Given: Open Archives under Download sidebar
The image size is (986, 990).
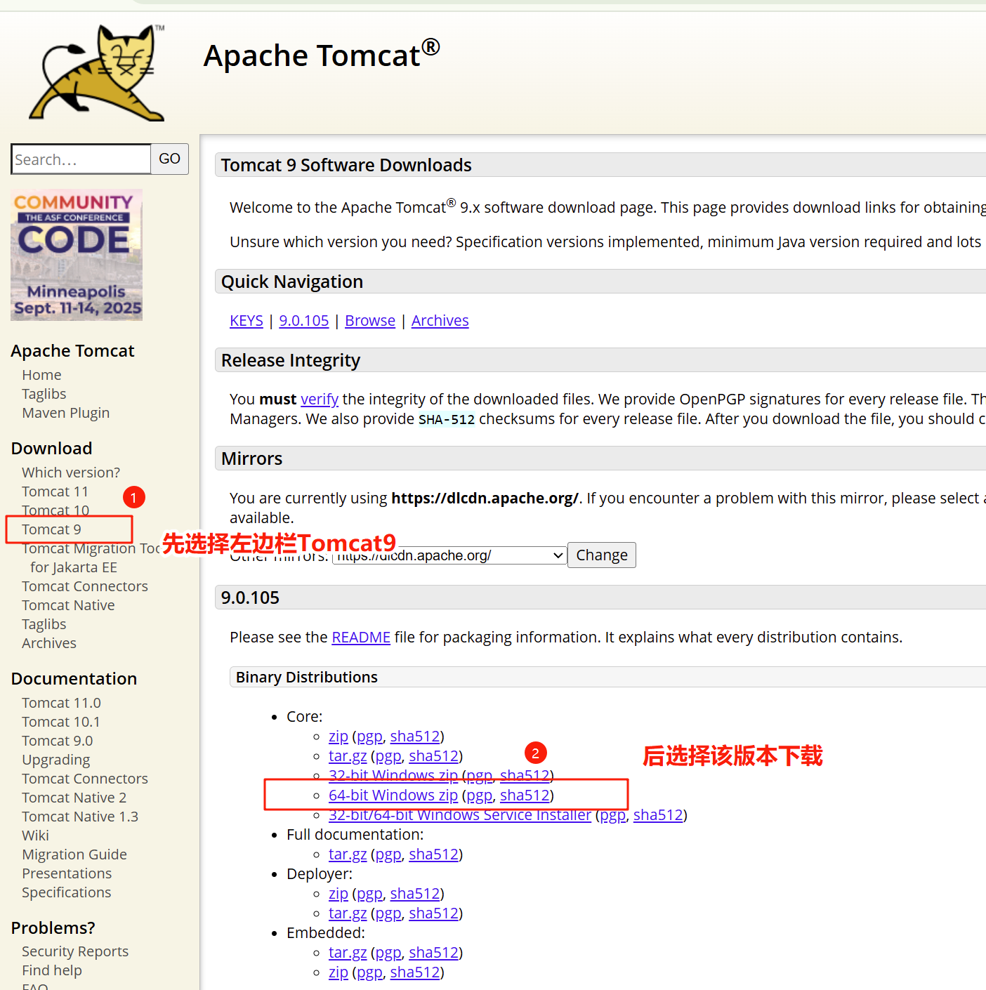Looking at the screenshot, I should 49,643.
